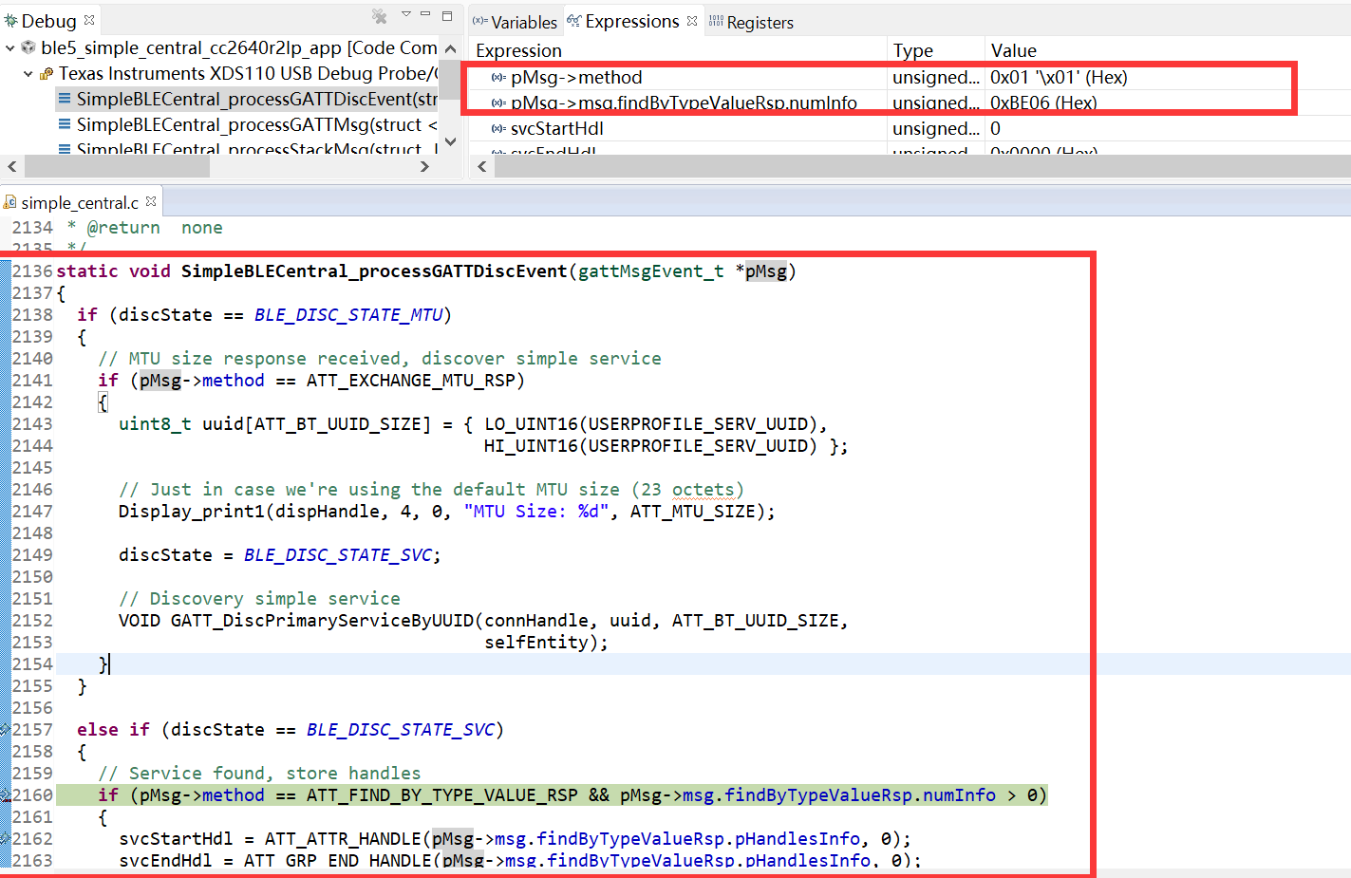Select the svcStartHdl expression row

pos(910,128)
